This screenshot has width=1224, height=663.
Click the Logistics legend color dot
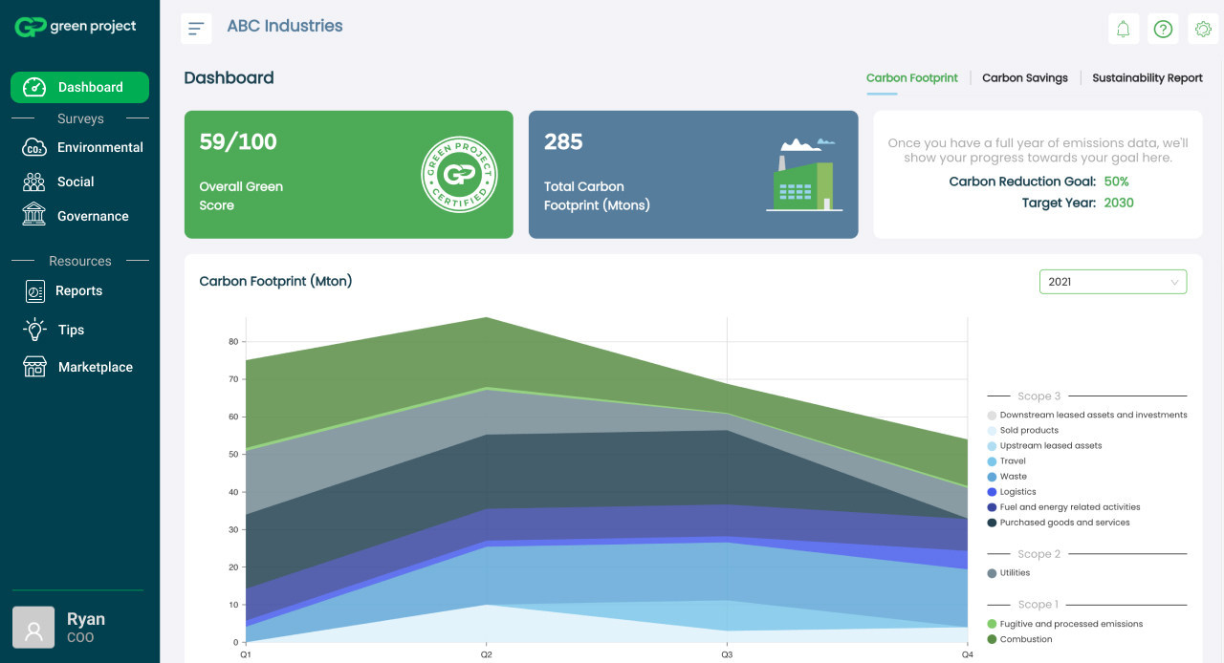coord(992,492)
